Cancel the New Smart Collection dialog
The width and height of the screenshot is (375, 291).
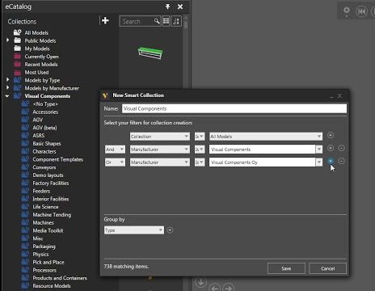[x=327, y=268]
